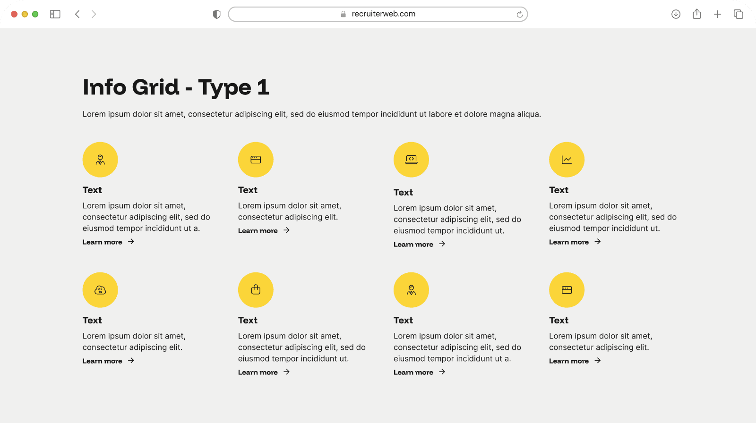Click the line chart icon circle

[x=567, y=160]
